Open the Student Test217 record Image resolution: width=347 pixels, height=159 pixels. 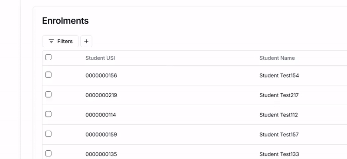pyautogui.click(x=279, y=95)
